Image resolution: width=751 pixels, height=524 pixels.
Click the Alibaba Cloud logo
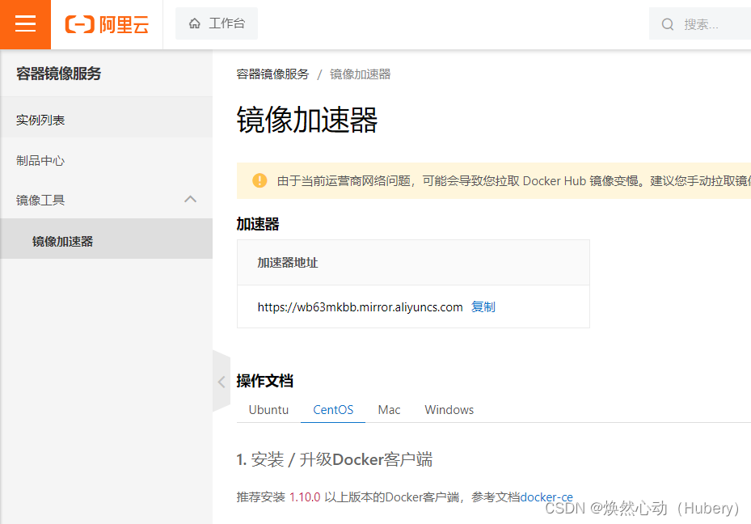click(x=107, y=24)
